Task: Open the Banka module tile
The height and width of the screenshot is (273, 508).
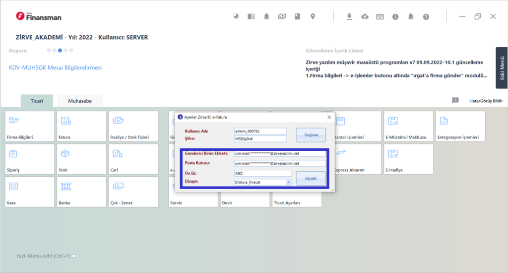Action: pyautogui.click(x=82, y=192)
